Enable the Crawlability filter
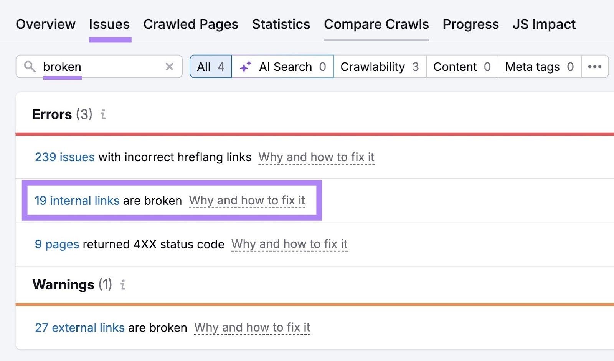 coord(379,67)
